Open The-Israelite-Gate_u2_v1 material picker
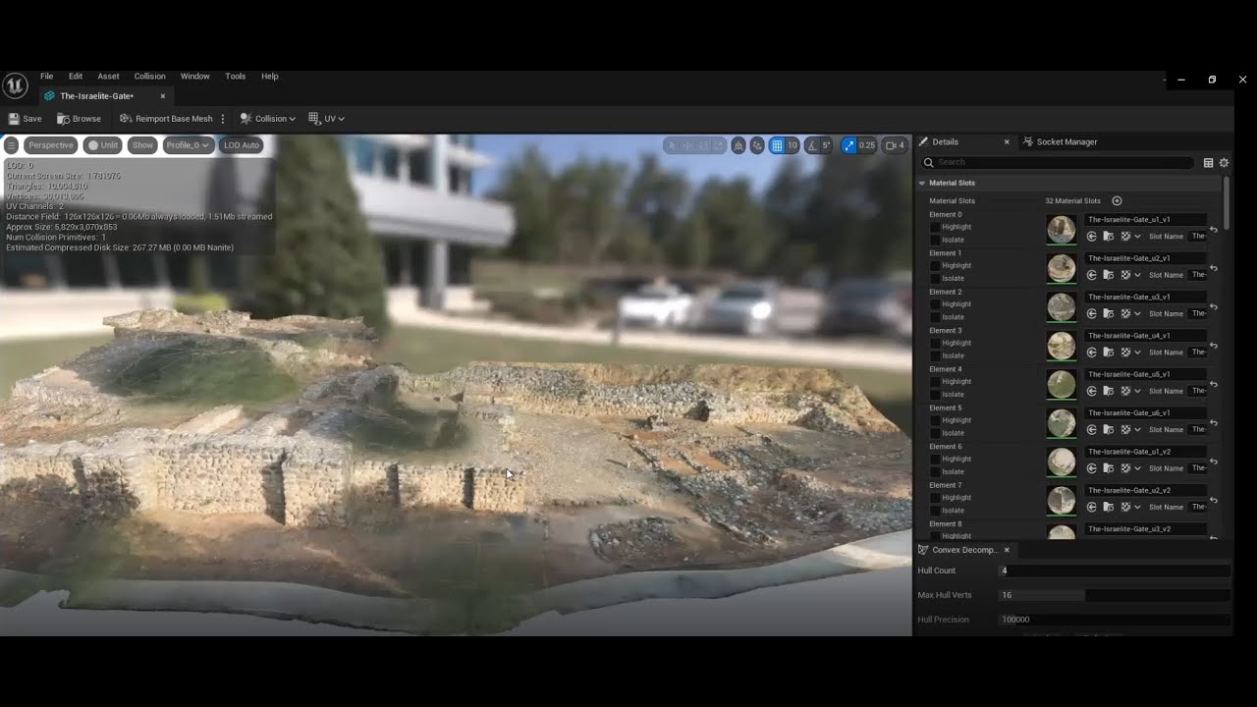The width and height of the screenshot is (1257, 707). pyautogui.click(x=1145, y=258)
